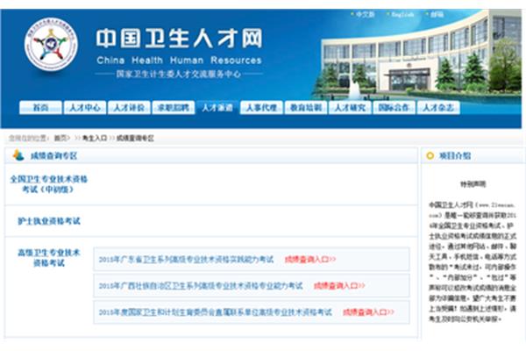Screen dimensions: 526x351
Task: Click the 成绩查询专区 section heading
Action: click(x=54, y=156)
